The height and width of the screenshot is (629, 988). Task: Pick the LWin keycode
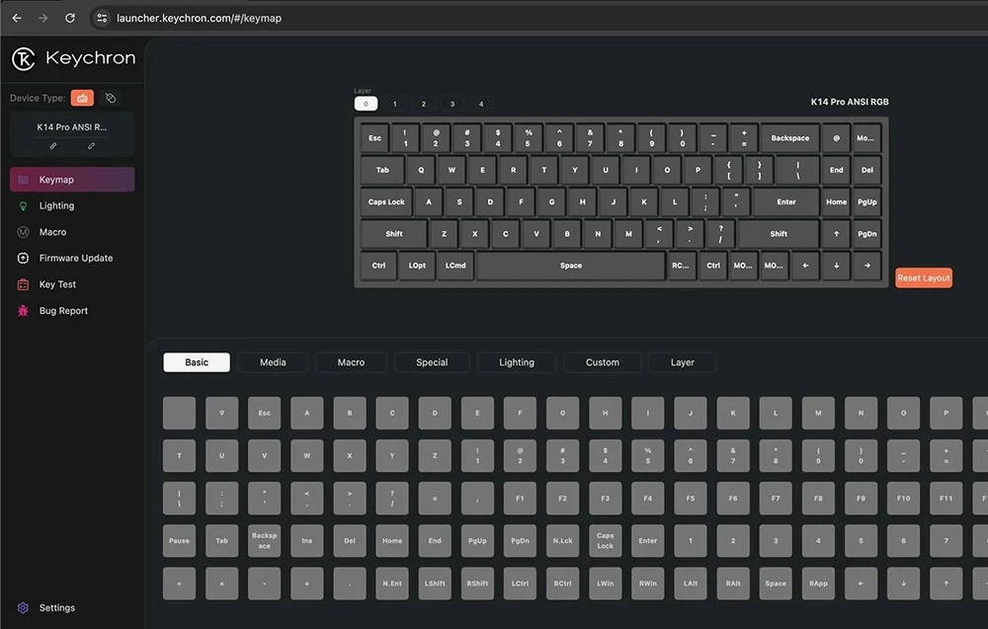(x=605, y=584)
